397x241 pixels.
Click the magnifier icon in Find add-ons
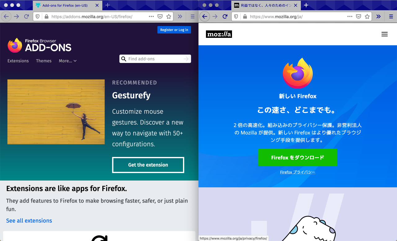[x=124, y=59]
